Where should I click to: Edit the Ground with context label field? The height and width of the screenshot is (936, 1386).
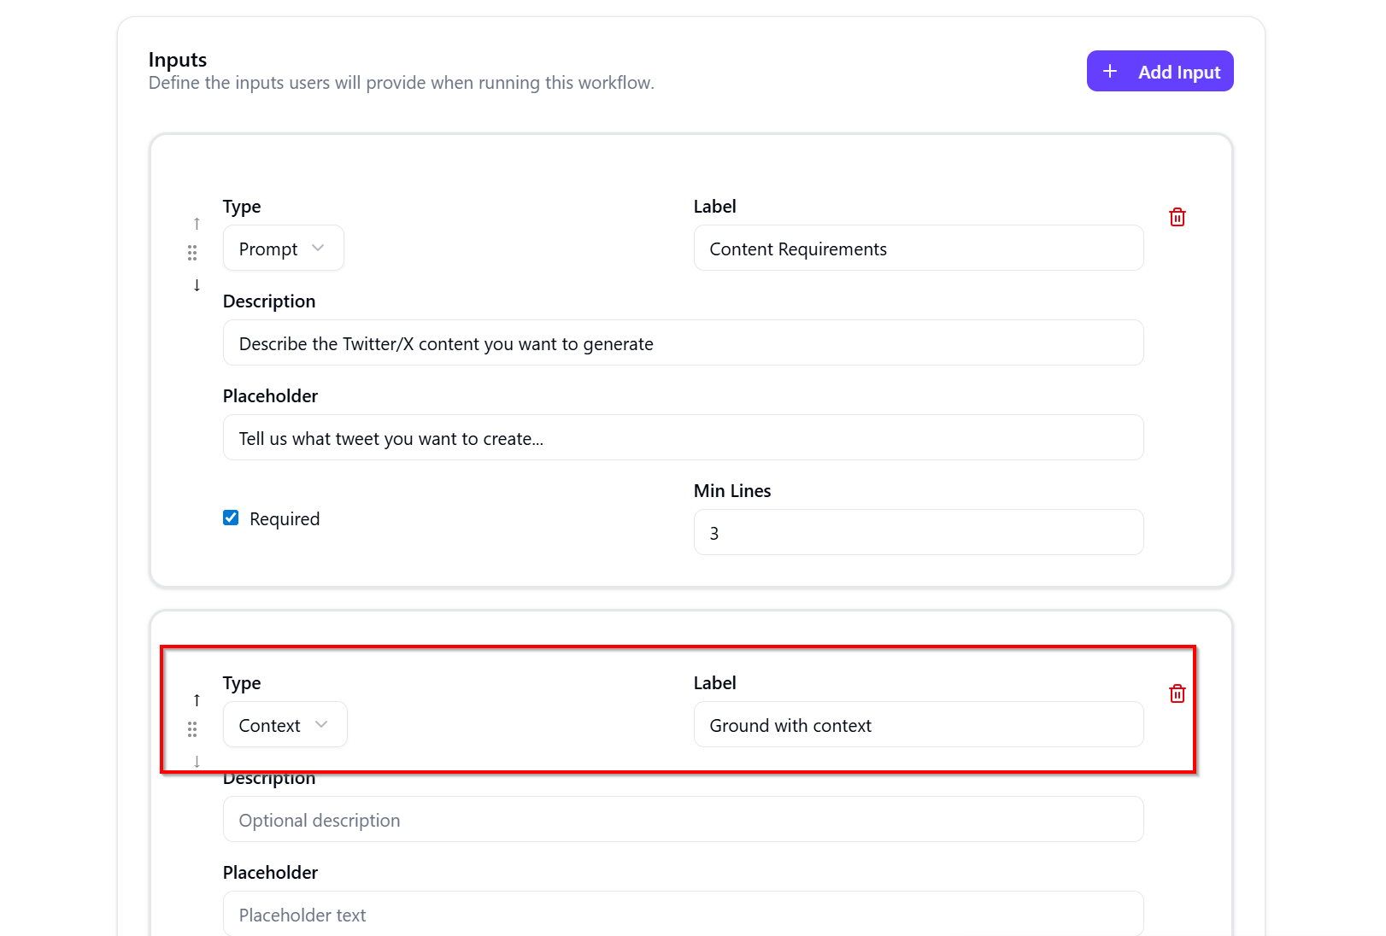(x=918, y=725)
